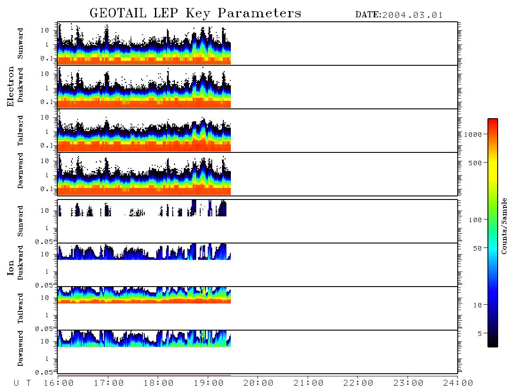Select the 16:00 time axis label
Screen dimensions: 507x391
tap(59, 383)
